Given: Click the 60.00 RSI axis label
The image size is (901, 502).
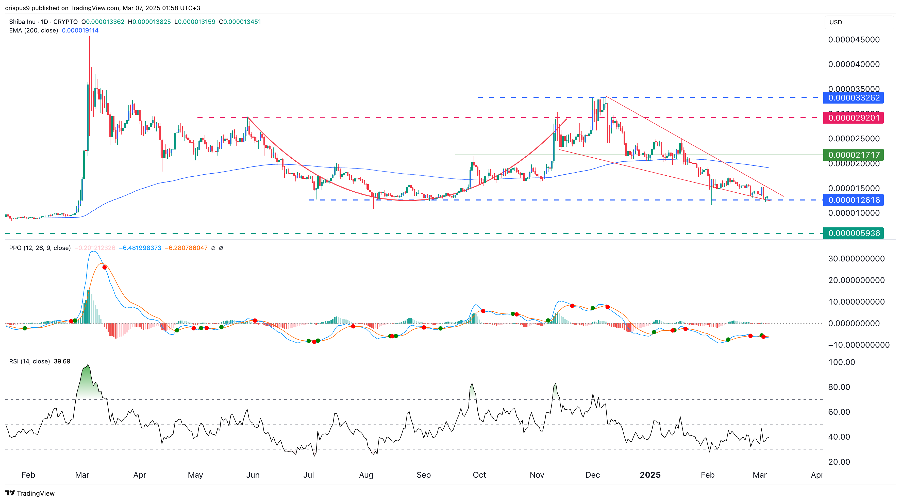Looking at the screenshot, I should click(839, 412).
